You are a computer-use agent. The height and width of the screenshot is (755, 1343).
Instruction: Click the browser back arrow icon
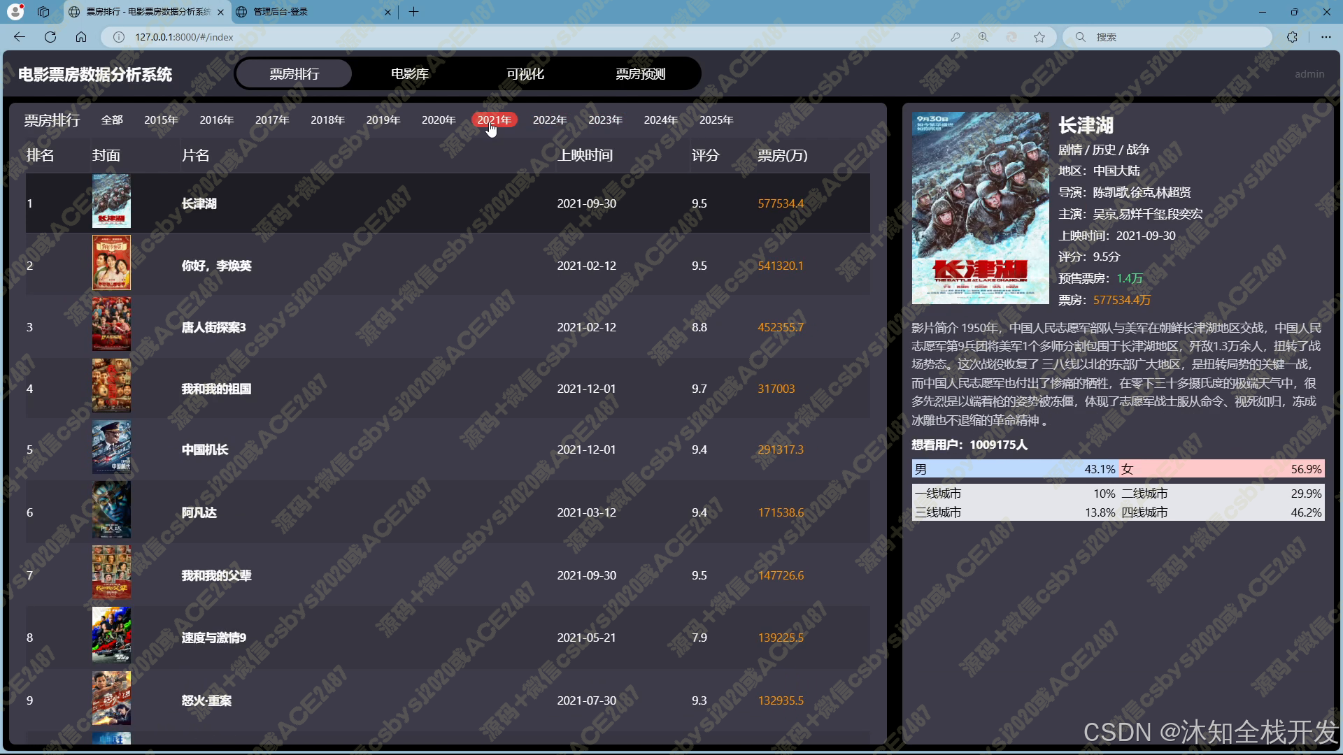point(20,37)
